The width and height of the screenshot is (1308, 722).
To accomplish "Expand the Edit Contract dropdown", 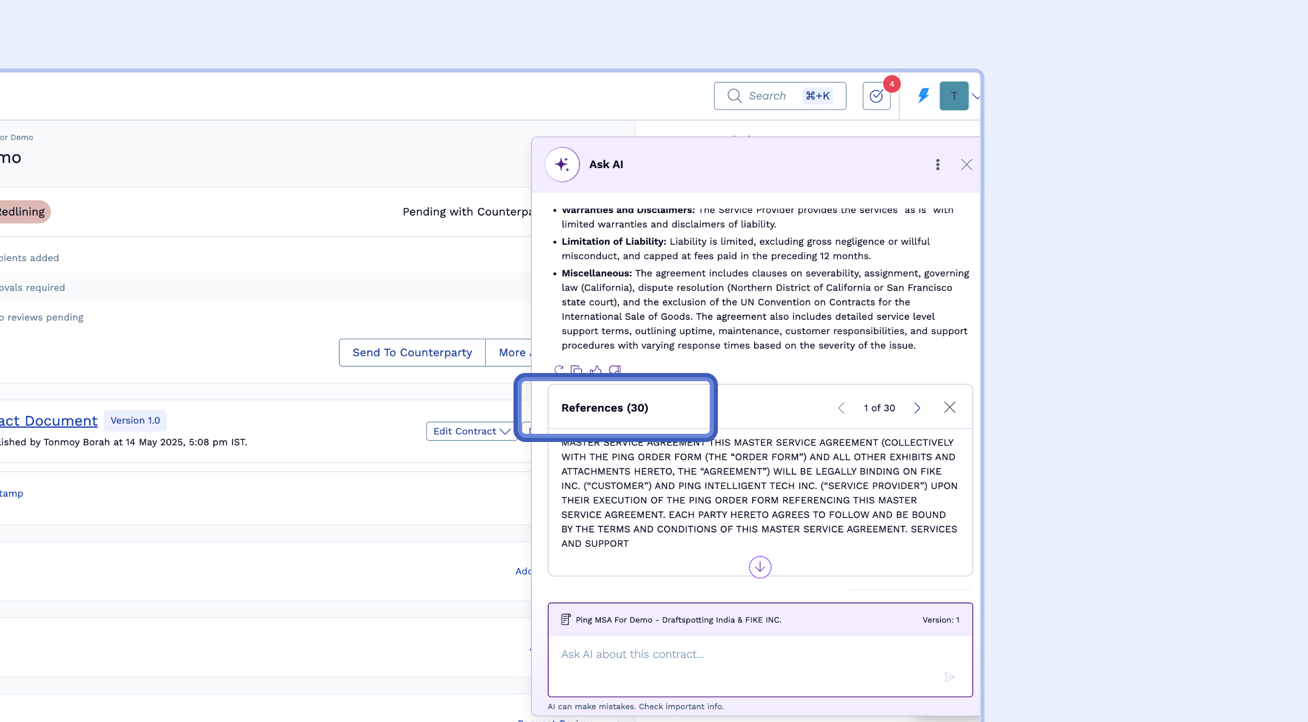I will point(471,431).
